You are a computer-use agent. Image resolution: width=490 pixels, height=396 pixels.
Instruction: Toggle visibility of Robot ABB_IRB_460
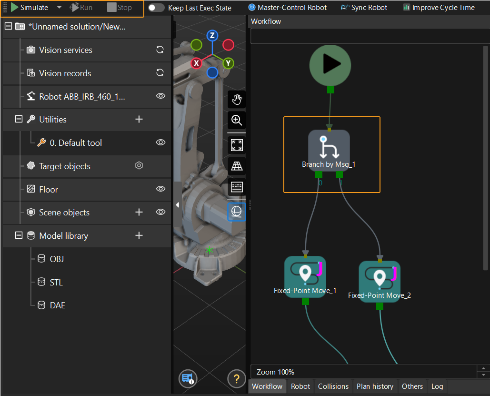(161, 96)
